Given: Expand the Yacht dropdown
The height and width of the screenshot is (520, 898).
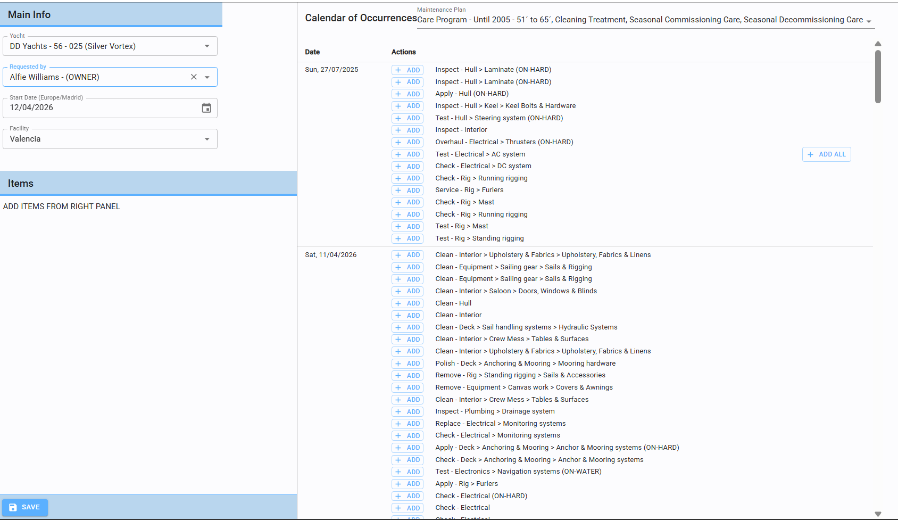Looking at the screenshot, I should tap(207, 46).
